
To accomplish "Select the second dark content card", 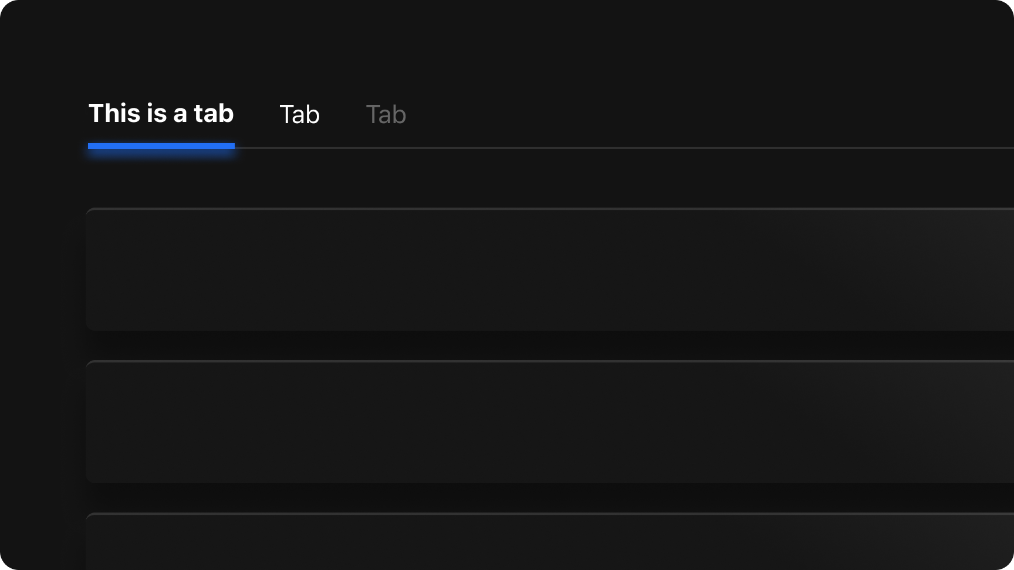I will [550, 422].
